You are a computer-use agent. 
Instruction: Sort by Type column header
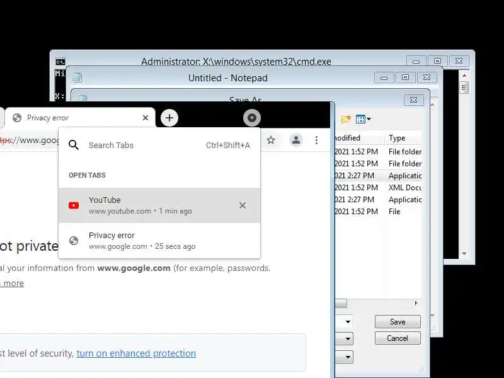pos(403,138)
